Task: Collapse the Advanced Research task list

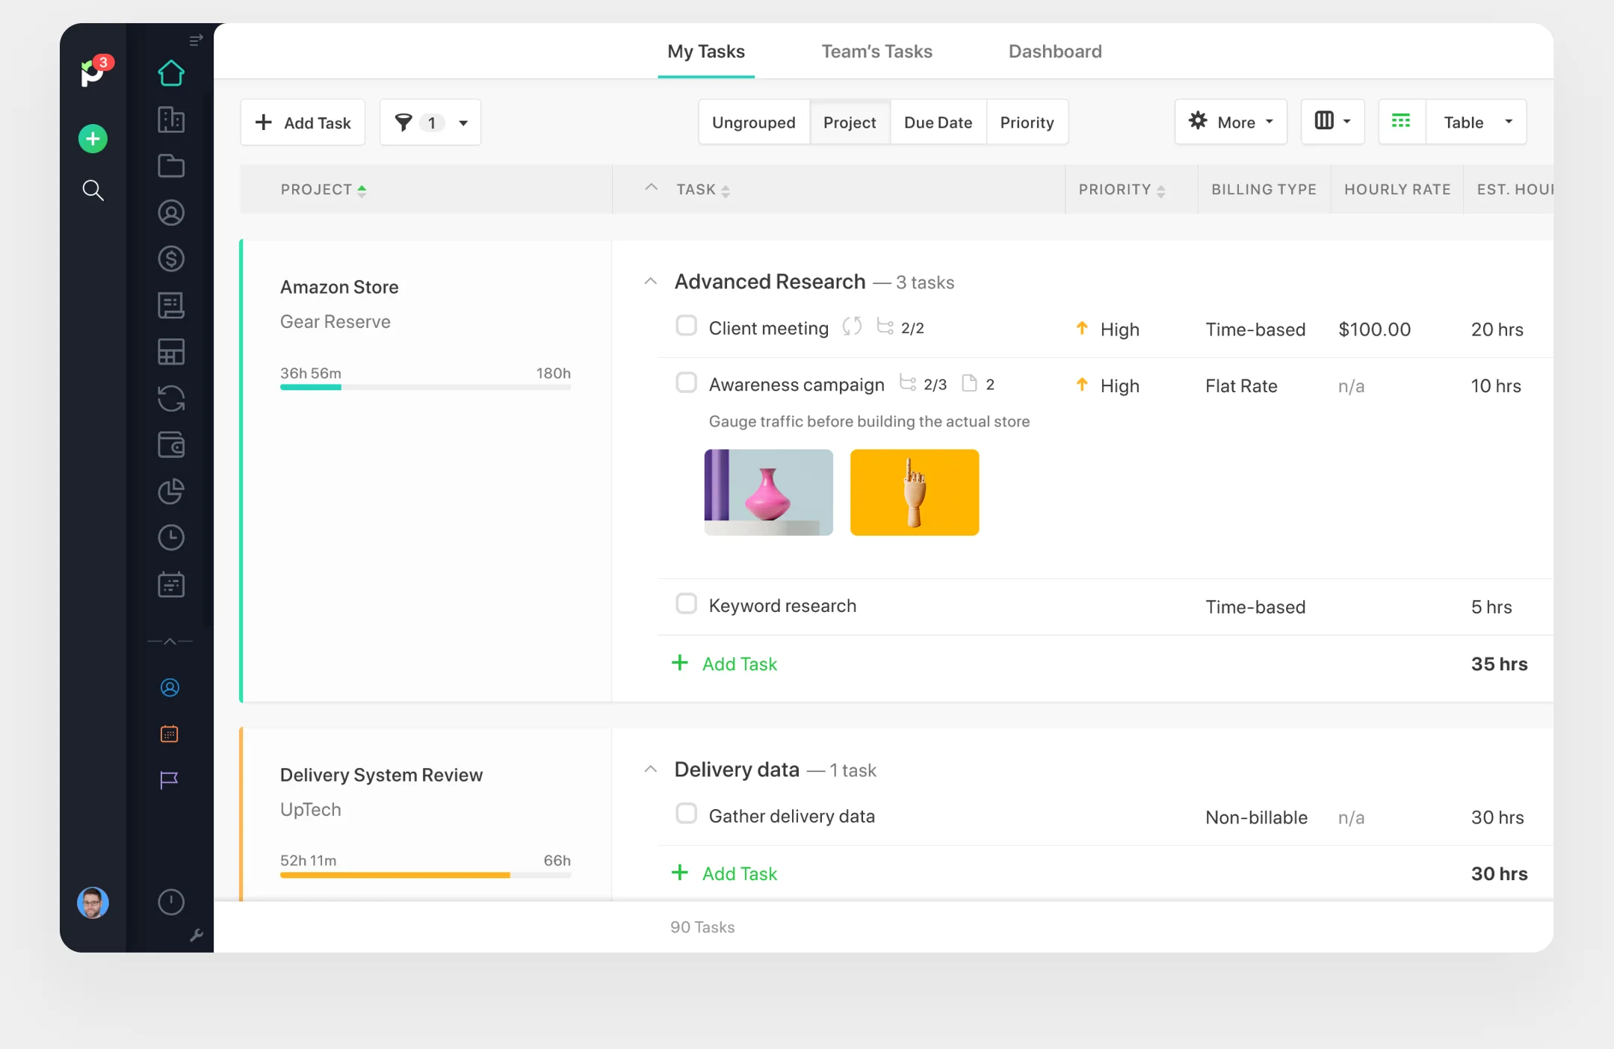Action: coord(651,282)
